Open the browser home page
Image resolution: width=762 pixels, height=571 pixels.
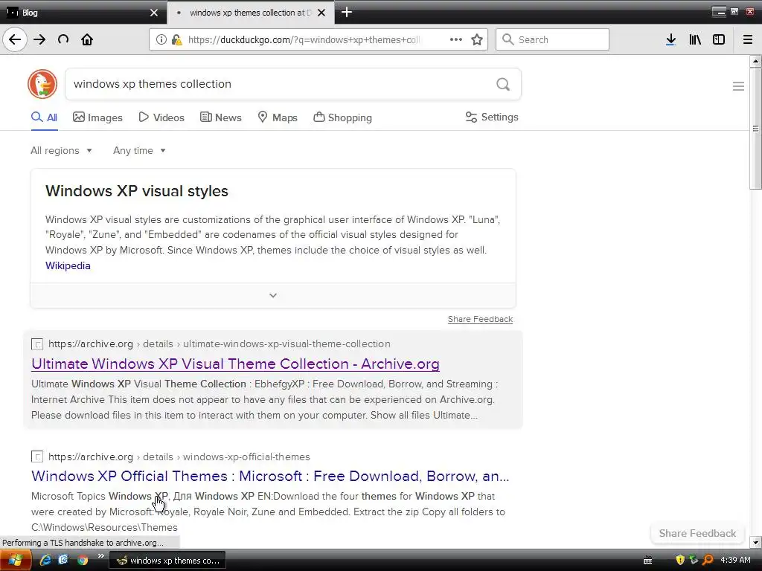pos(87,39)
